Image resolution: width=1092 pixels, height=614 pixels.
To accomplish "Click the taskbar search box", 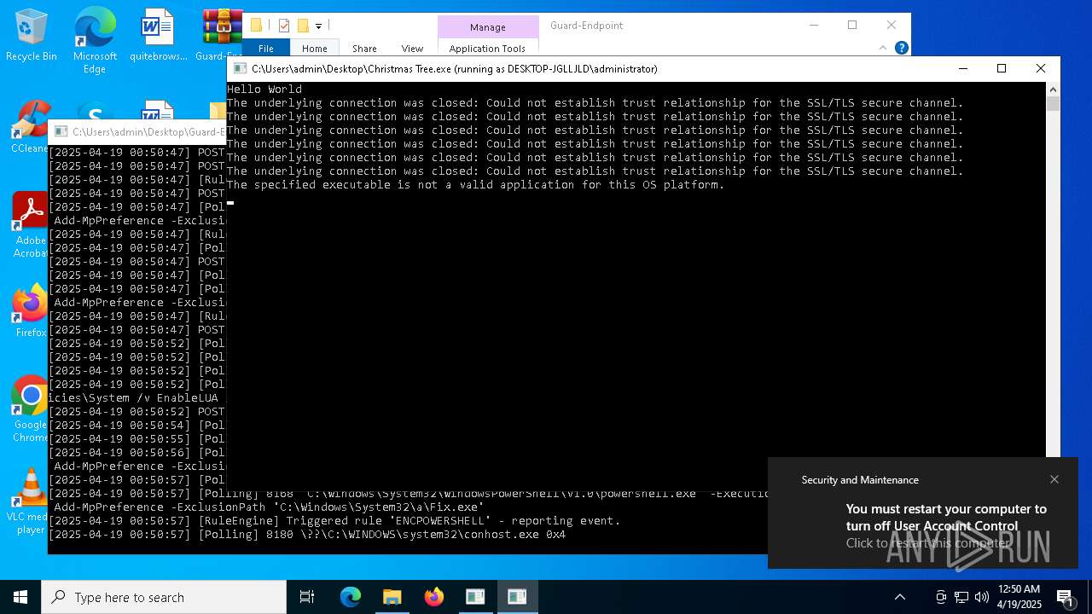I will coord(164,597).
